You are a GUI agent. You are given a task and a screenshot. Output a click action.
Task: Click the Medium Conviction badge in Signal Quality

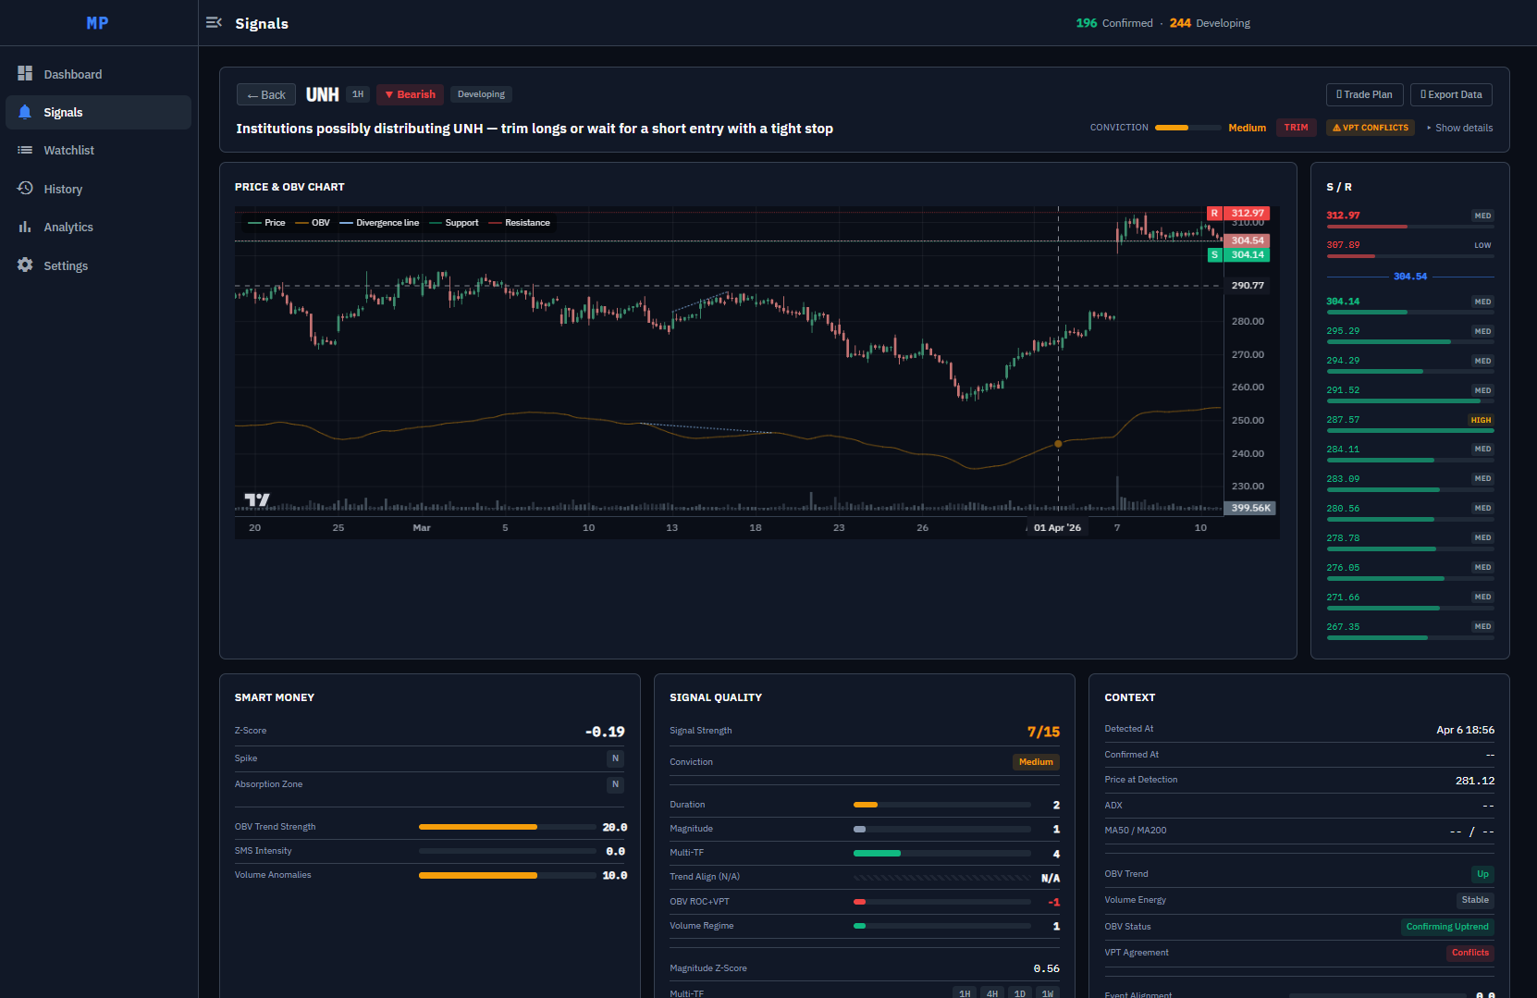click(x=1036, y=762)
